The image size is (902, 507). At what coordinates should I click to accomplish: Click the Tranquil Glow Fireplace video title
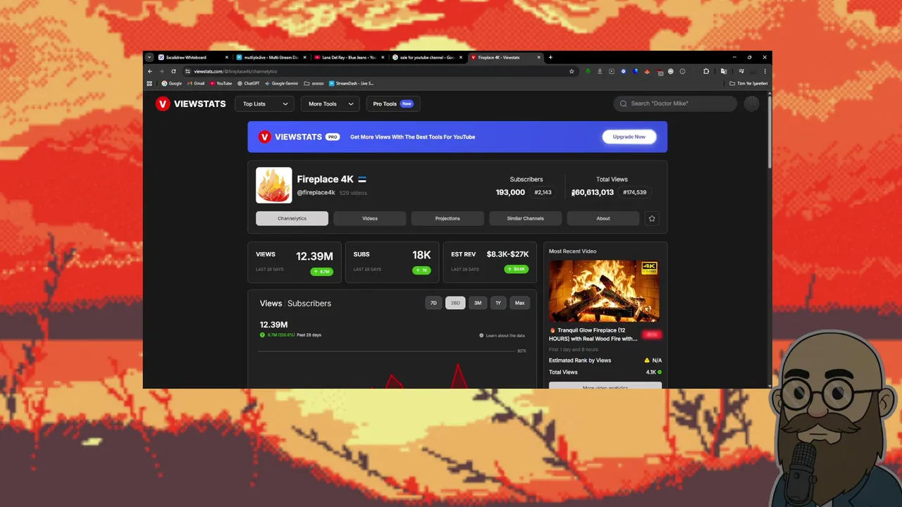[594, 334]
